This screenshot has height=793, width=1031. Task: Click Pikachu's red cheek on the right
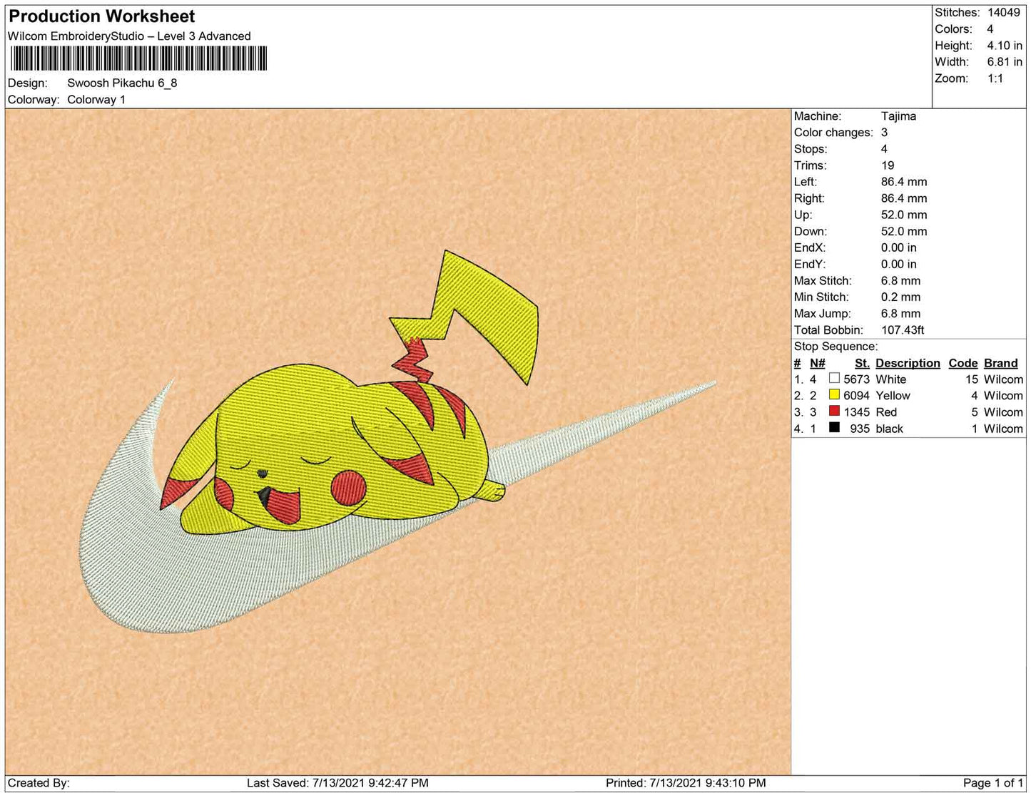click(x=348, y=487)
